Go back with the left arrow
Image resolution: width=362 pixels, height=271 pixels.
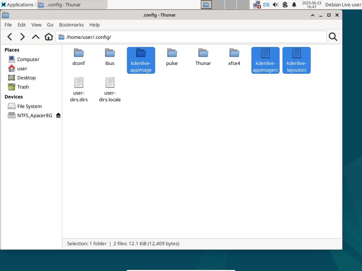pyautogui.click(x=10, y=37)
